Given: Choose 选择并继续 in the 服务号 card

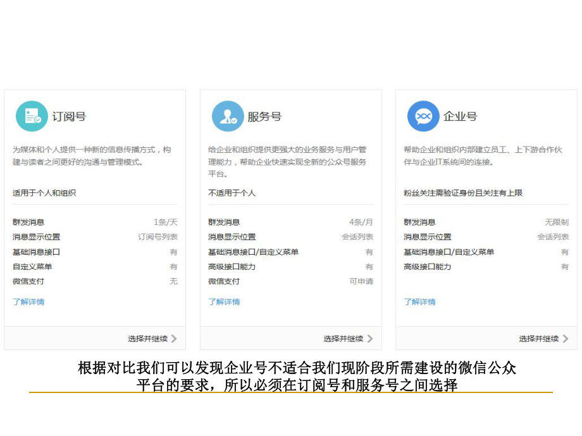Looking at the screenshot, I should coord(344,339).
